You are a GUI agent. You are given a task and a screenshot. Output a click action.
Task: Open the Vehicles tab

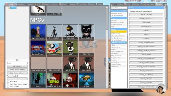pos(54,4)
